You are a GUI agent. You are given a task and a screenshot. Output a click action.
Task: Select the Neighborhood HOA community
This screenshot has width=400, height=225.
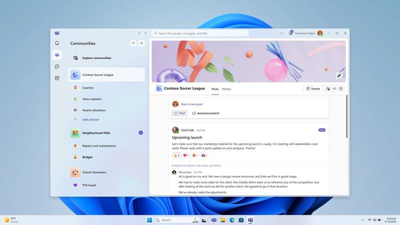[106, 133]
